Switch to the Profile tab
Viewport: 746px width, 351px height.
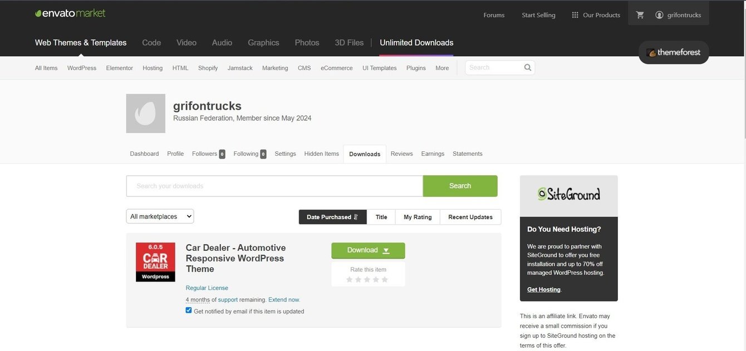(175, 154)
